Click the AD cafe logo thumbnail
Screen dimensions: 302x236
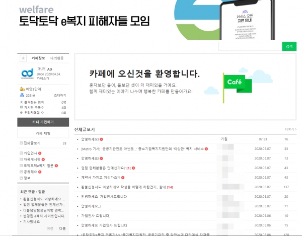pos(26,73)
